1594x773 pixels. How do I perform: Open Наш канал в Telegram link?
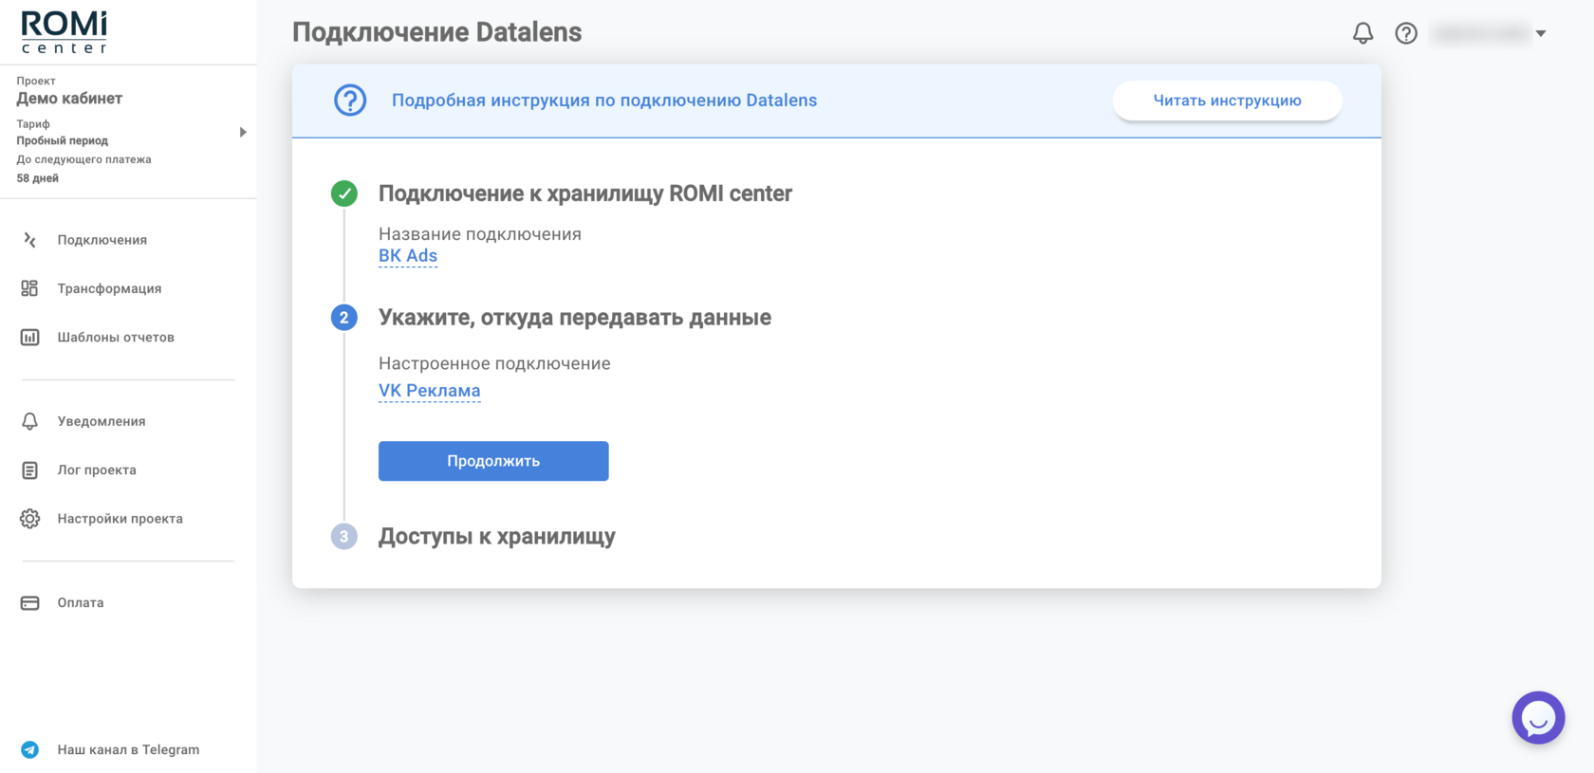click(x=128, y=749)
